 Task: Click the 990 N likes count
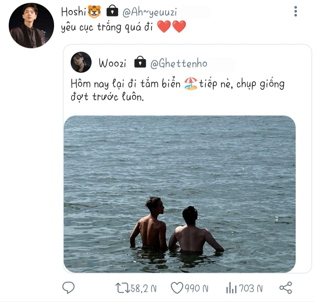[x=197, y=288]
